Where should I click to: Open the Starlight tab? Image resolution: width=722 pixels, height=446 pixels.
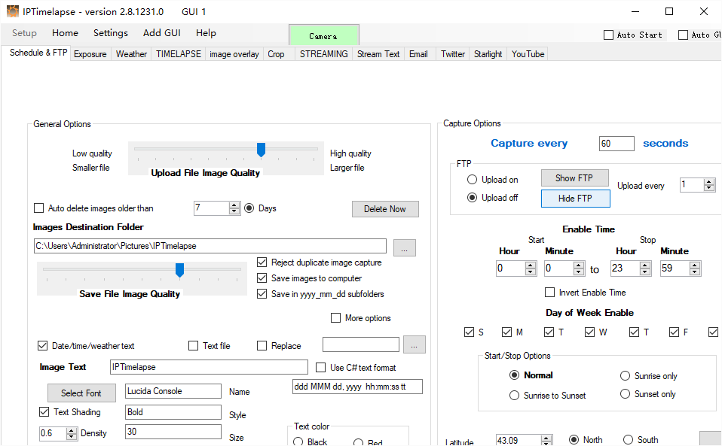[x=488, y=54]
